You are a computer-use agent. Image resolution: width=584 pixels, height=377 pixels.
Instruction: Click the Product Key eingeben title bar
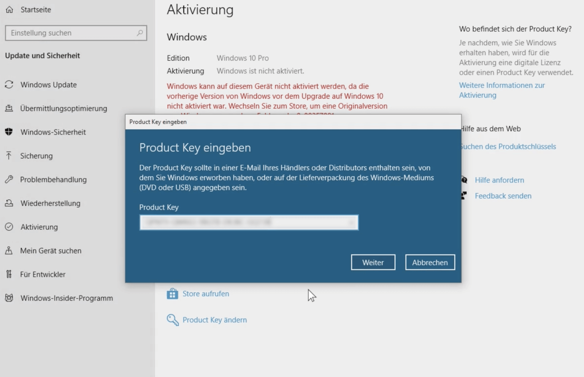[x=293, y=122]
